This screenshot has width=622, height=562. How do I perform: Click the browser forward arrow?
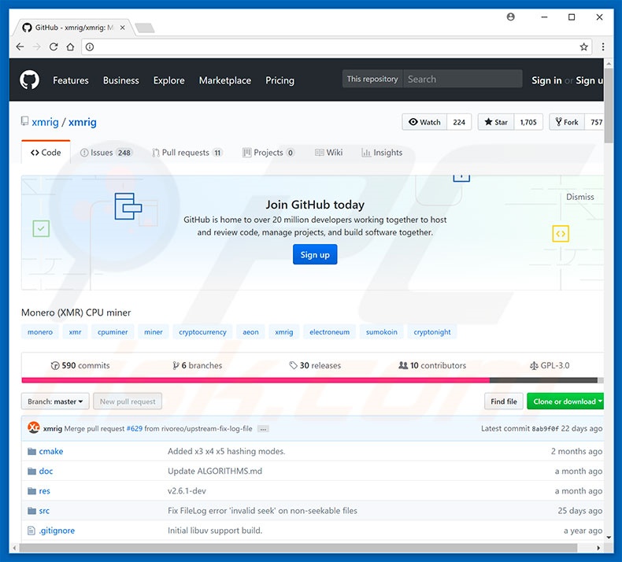pos(36,46)
